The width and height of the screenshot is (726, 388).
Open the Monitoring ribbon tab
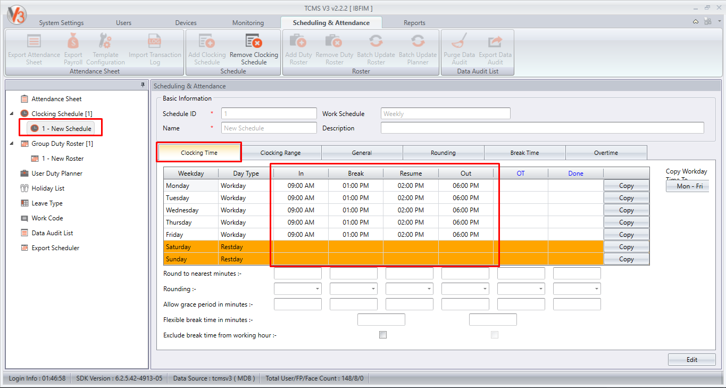click(248, 23)
